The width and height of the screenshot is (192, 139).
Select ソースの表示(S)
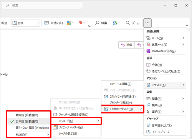pos(76,134)
